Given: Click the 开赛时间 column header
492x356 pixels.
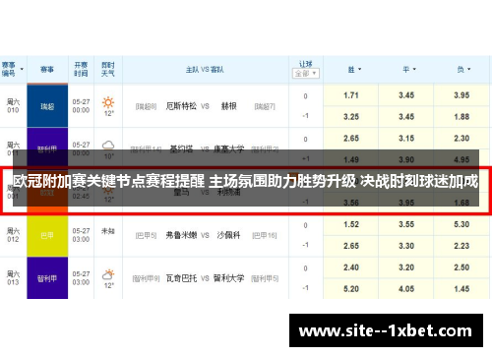Looking at the screenshot, I should pos(81,69).
